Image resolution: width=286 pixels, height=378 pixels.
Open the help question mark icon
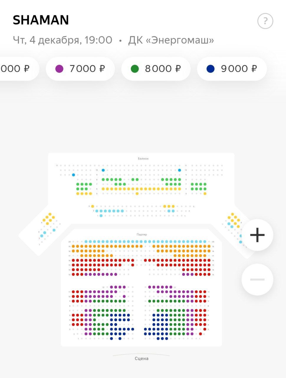coord(265,21)
